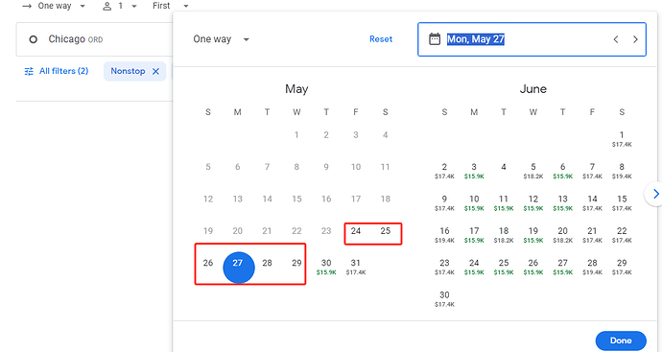Screen dimensions: 662x352
Task: Go to next day arrow in date field
Action: (635, 39)
